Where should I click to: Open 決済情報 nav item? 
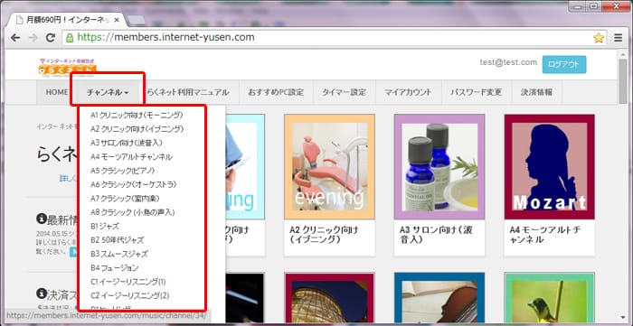pyautogui.click(x=536, y=92)
